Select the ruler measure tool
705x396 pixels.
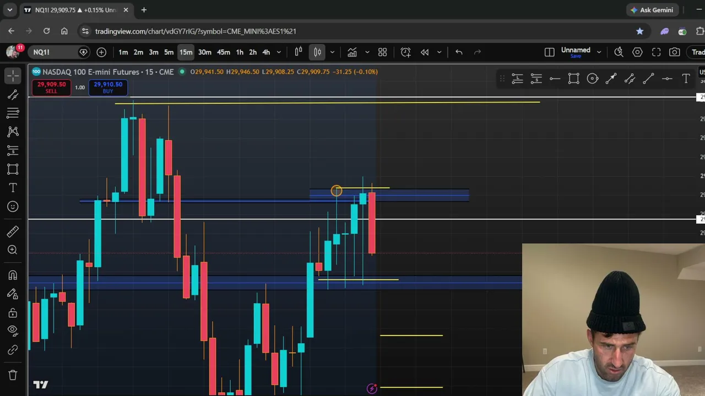(13, 232)
